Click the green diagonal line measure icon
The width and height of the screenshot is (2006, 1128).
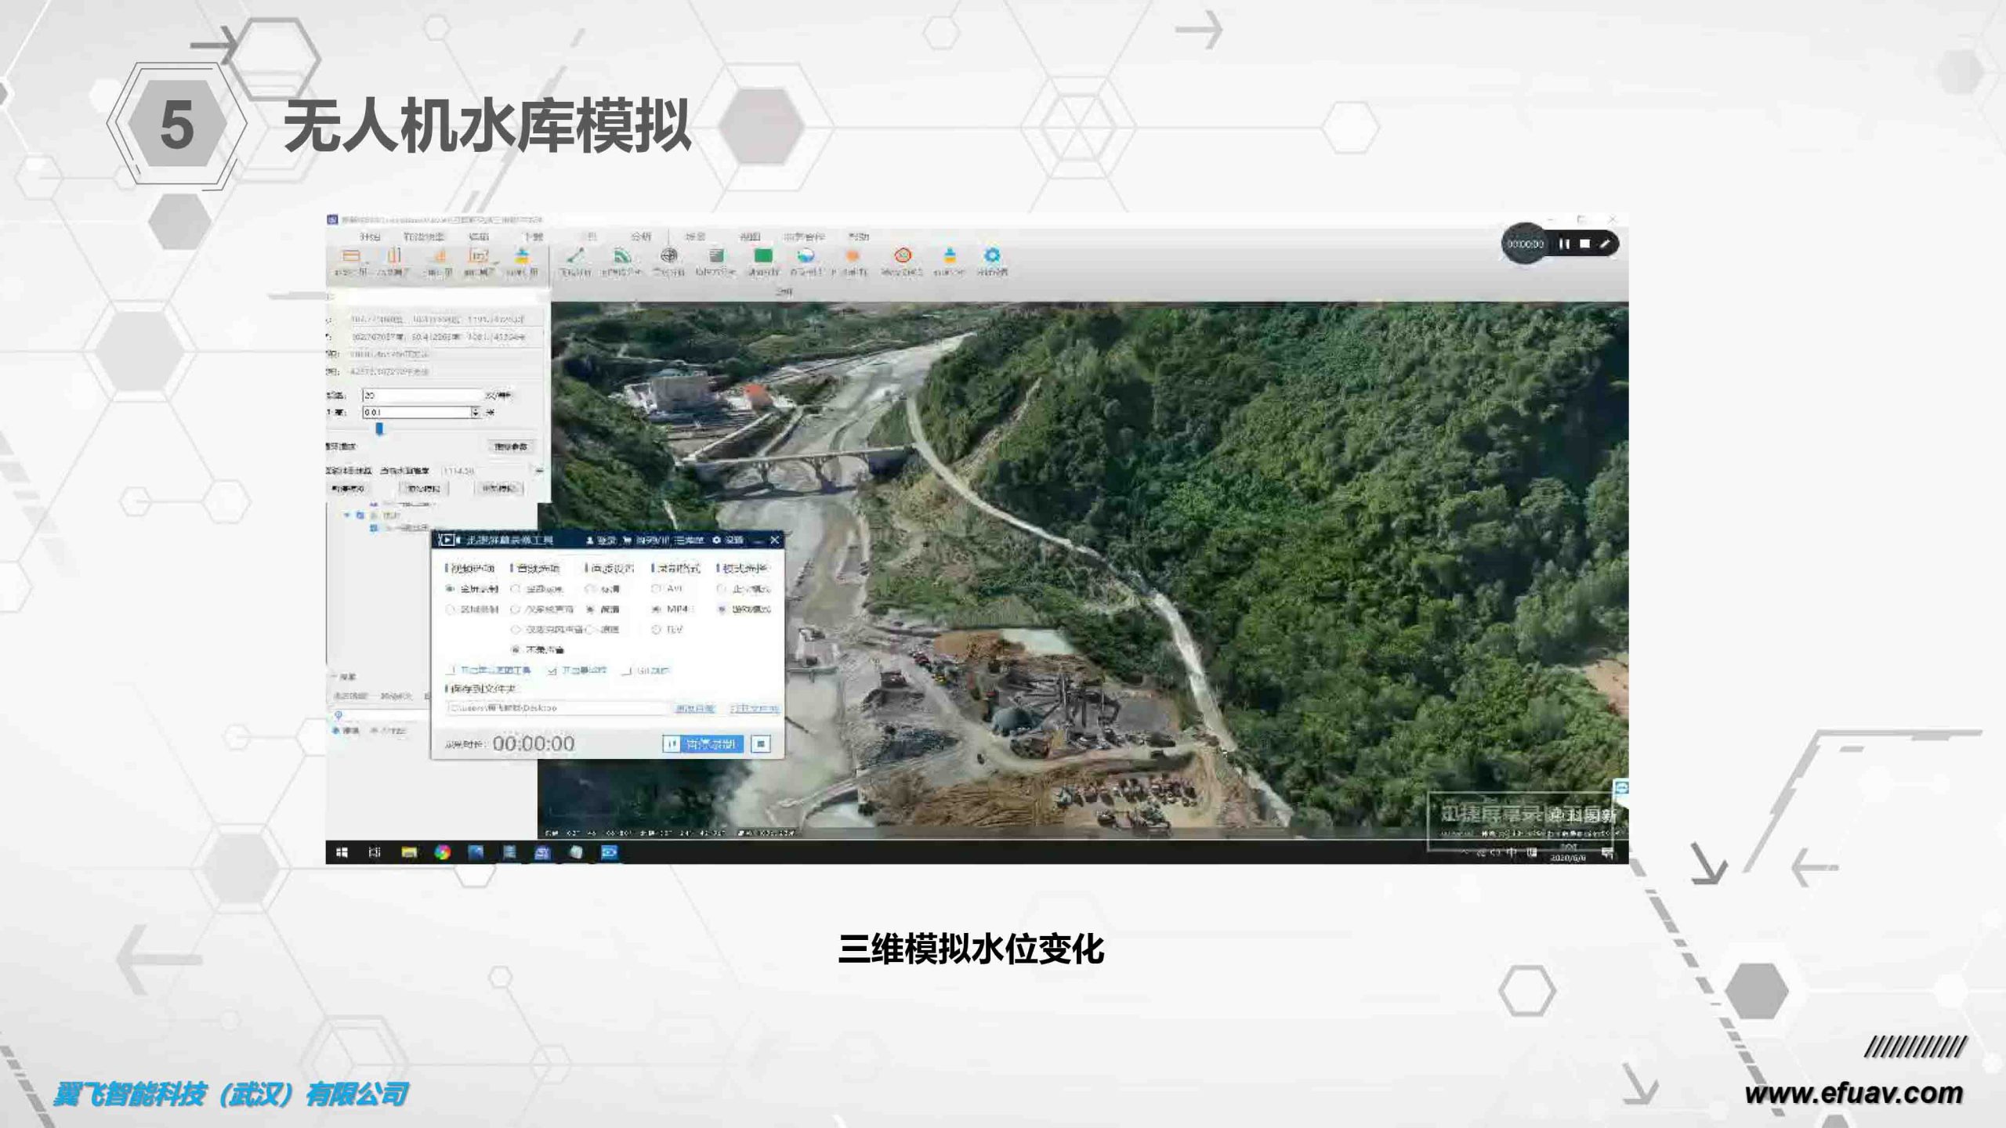(x=575, y=255)
